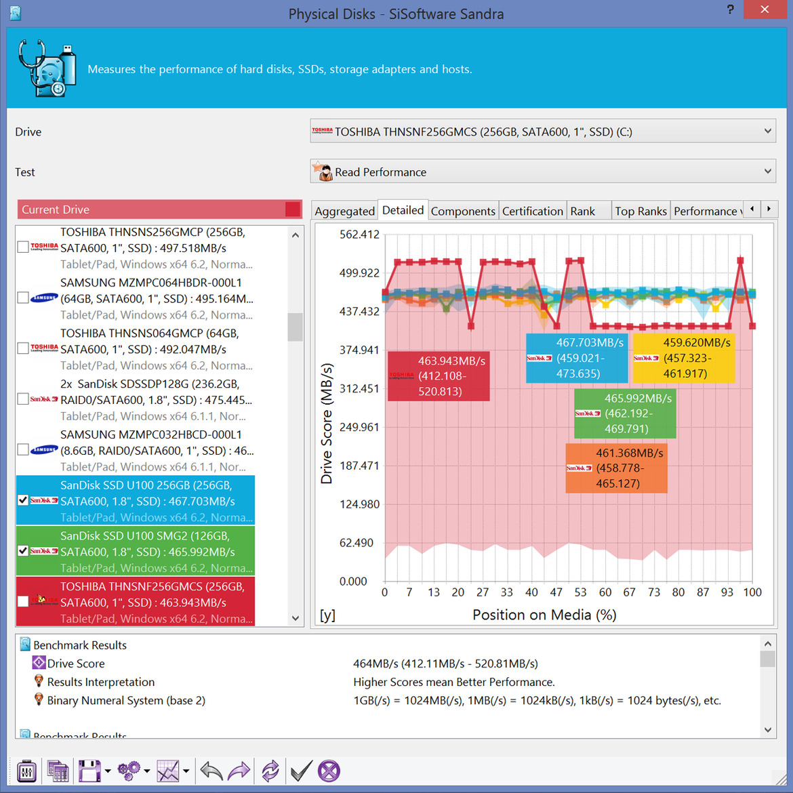Click the yellow 459.620MB/s legend box

click(x=684, y=358)
